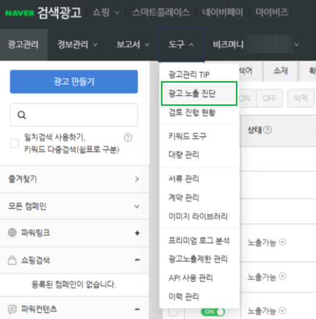The image size is (316, 319).
Task: Open the 정보관리 dropdown menu
Action: pos(77,45)
